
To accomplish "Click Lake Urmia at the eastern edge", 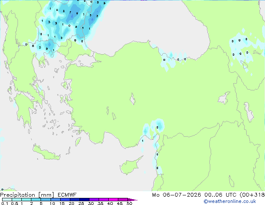I will tap(248, 112).
